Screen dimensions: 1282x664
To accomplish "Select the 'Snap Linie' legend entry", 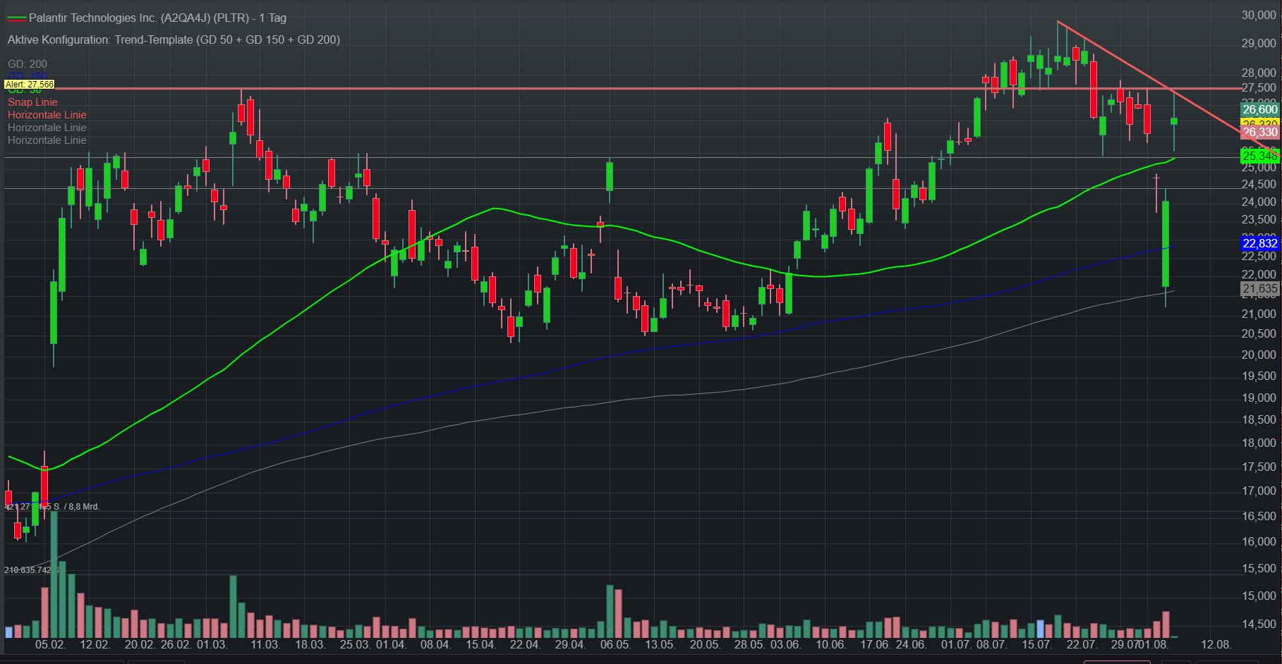I will click(32, 102).
